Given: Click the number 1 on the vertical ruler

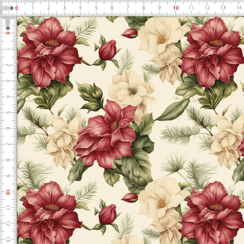Looking at the screenshot, I should point(8,49).
